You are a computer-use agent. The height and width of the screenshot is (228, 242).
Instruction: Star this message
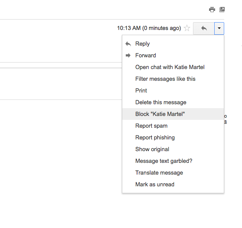coord(187,28)
